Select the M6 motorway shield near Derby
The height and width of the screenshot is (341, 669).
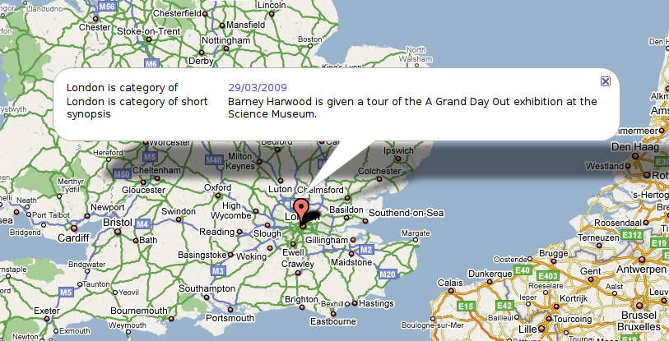(151, 63)
